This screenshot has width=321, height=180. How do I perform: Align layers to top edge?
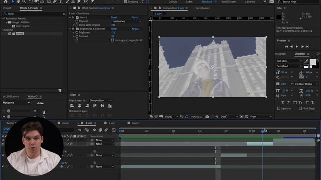click(95, 106)
